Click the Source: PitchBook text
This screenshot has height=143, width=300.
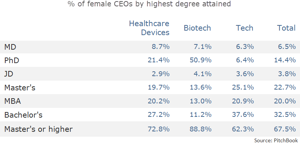coord(276,140)
